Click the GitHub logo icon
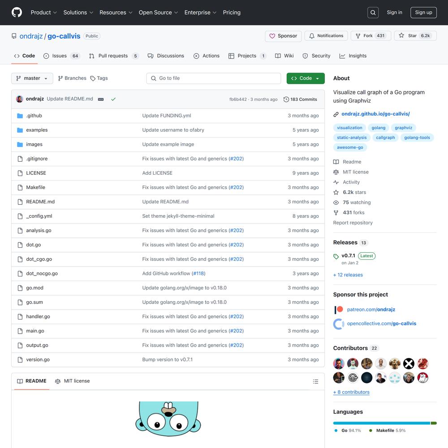This screenshot has height=448, width=448. coord(17,12)
